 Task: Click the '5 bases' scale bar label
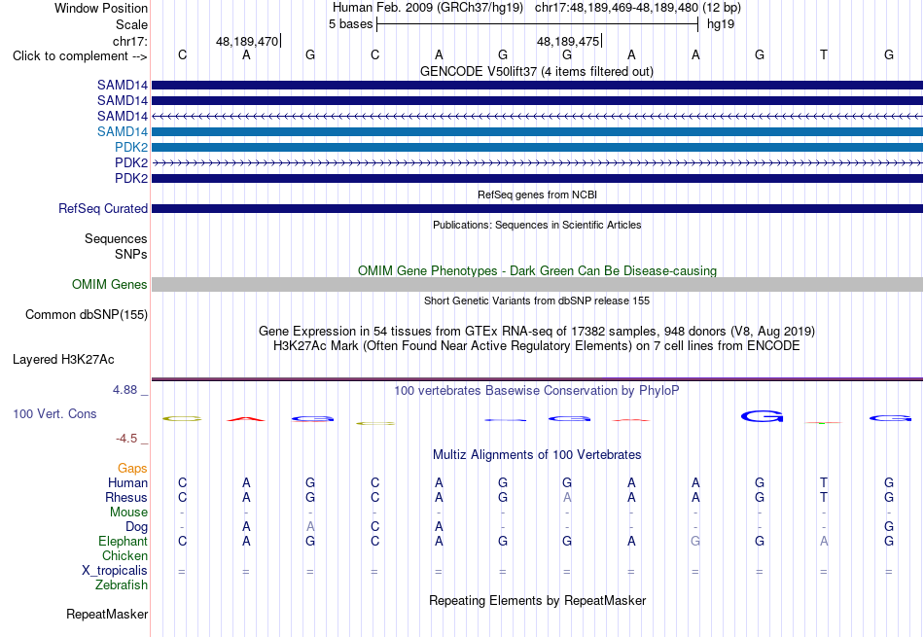click(350, 24)
